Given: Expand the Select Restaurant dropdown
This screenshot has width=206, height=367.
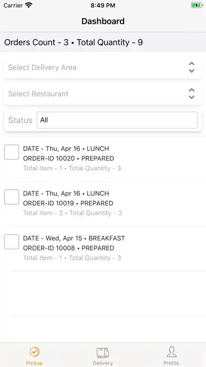Looking at the screenshot, I should [103, 94].
